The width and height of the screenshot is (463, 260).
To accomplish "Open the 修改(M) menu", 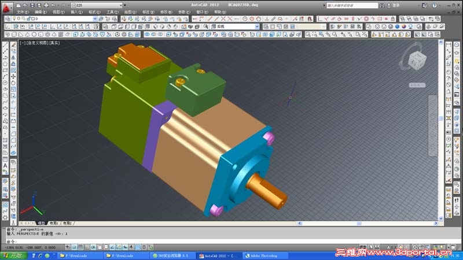I will (166, 12).
